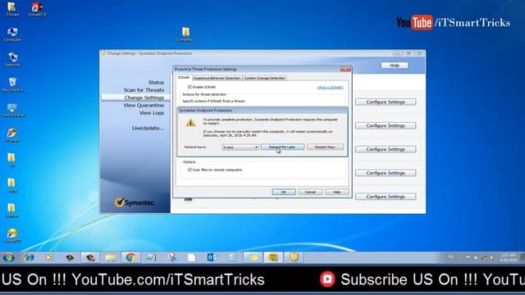Click LiveUpdate in Symantec sidebar
Screen dimensions: 525x295
[x=148, y=128]
